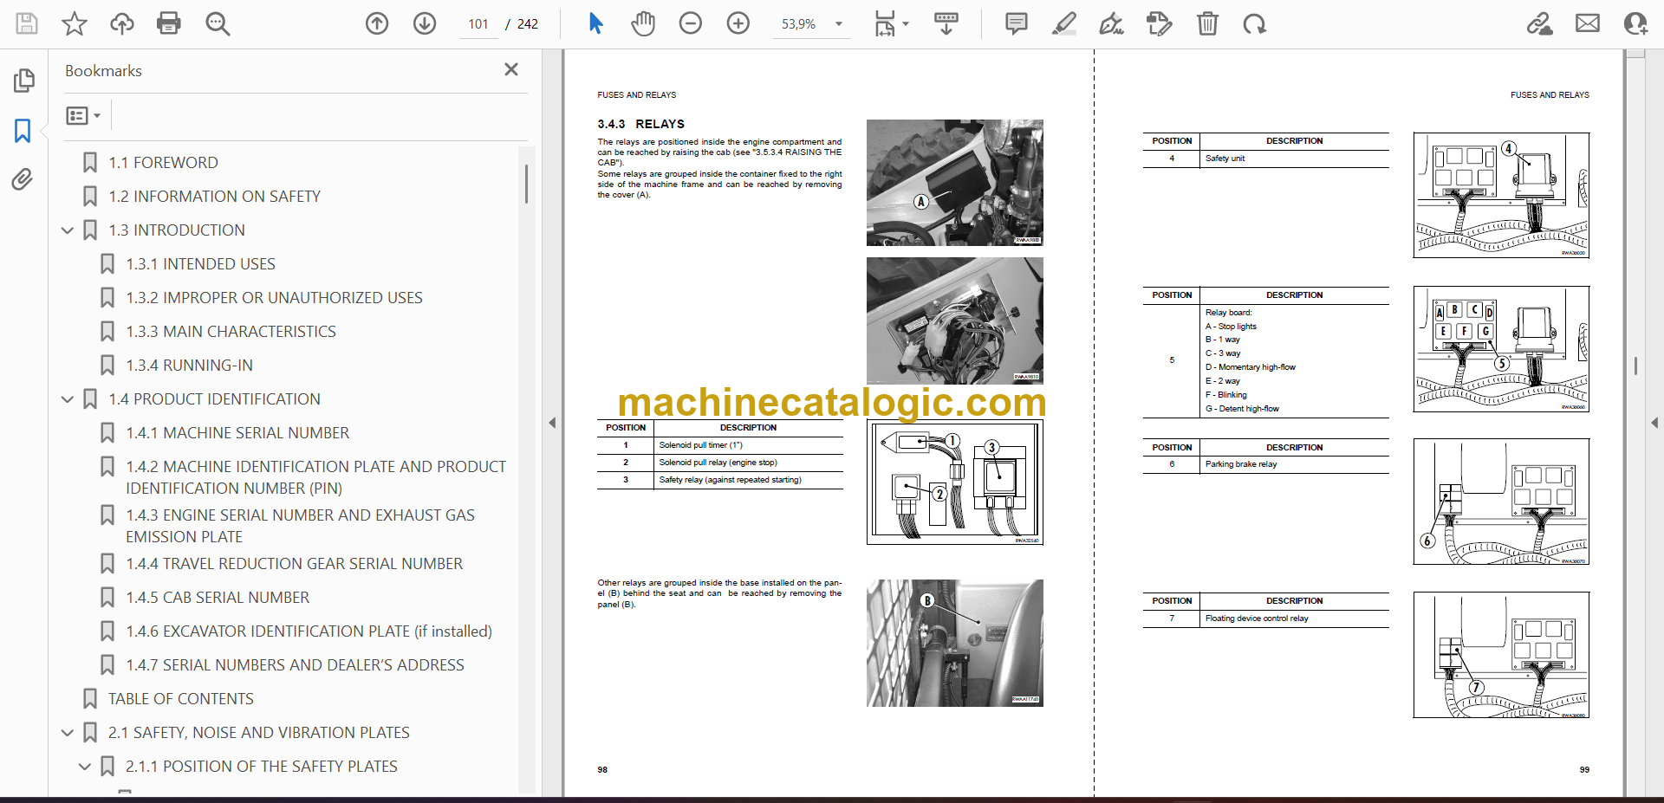Toggle the Bookmarks sidebar panel
The width and height of the screenshot is (1664, 803).
tap(23, 131)
